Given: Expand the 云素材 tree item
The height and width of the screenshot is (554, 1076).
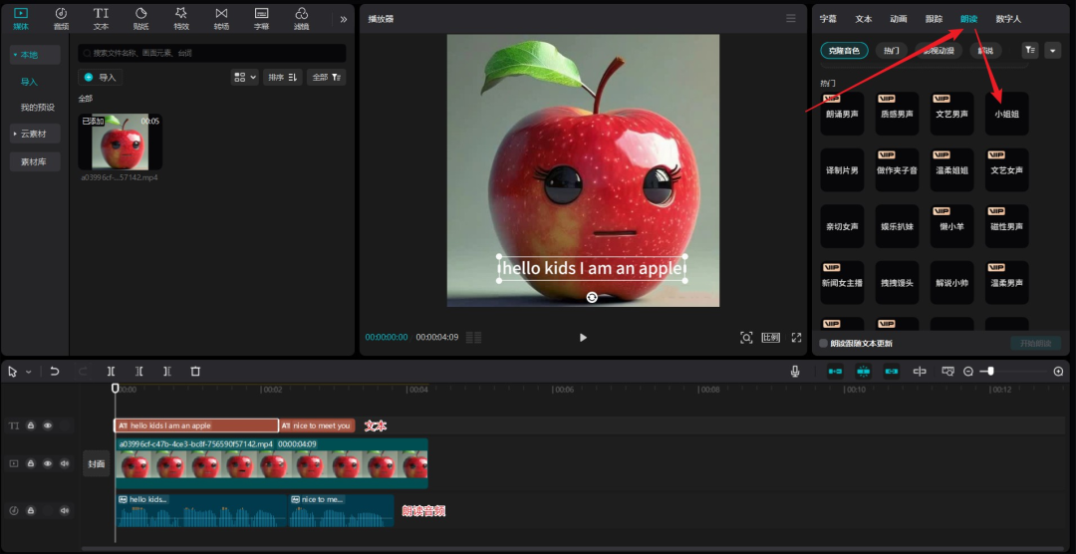Looking at the screenshot, I should [x=34, y=134].
